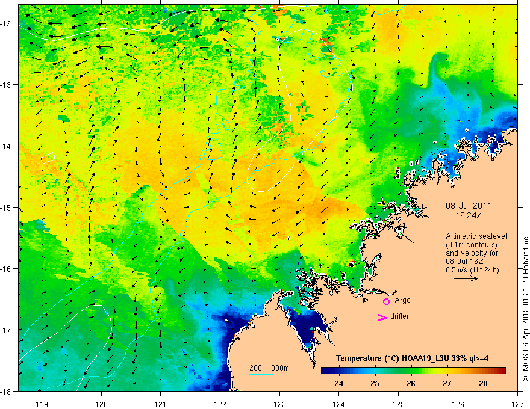Click the magenta drifter arrowhead symbol in legend
The height and width of the screenshot is (409, 530).
pyautogui.click(x=382, y=318)
